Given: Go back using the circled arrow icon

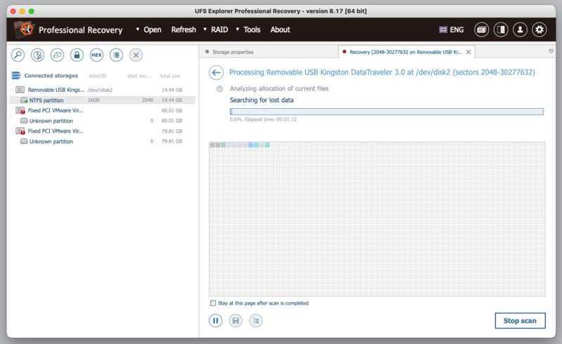Looking at the screenshot, I should [x=216, y=72].
